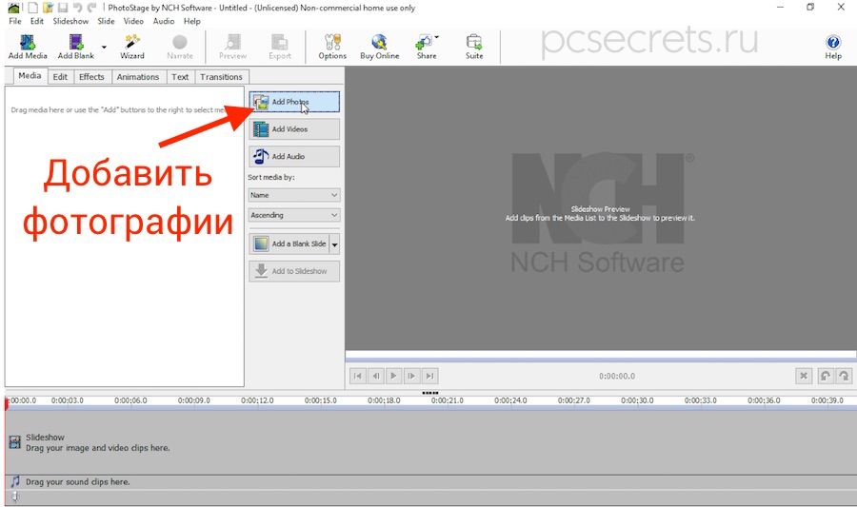This screenshot has width=857, height=507.
Task: Open the Add Blank toolbar dropdown arrow
Action: click(x=104, y=48)
